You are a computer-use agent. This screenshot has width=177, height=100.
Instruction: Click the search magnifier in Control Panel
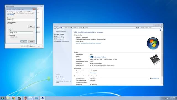[x=162, y=27]
